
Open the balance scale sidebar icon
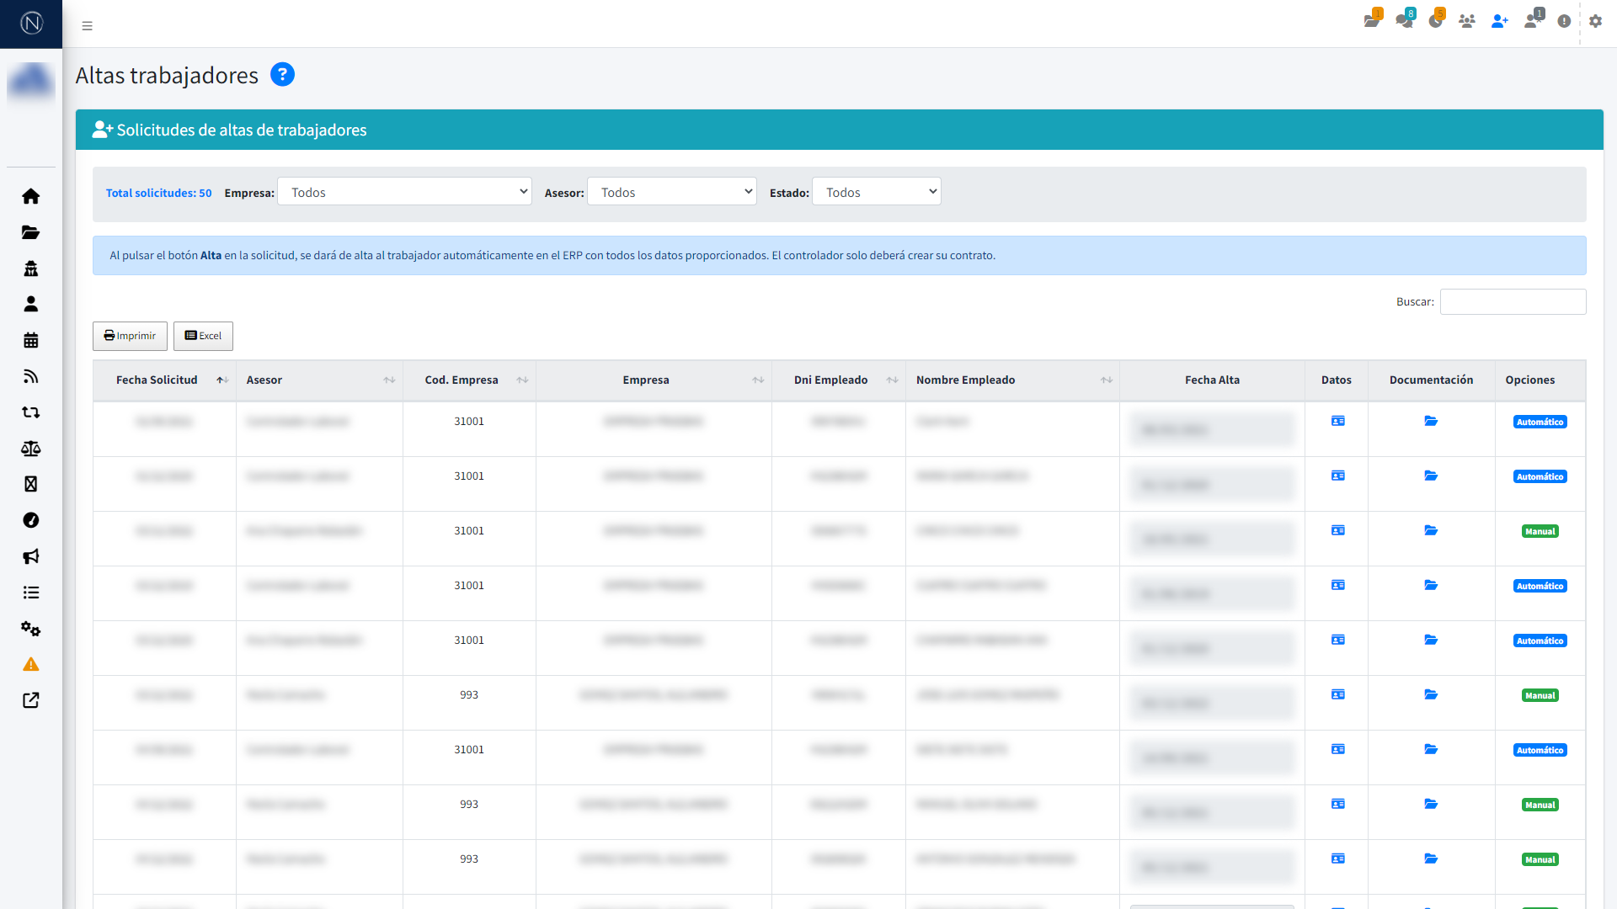click(31, 449)
